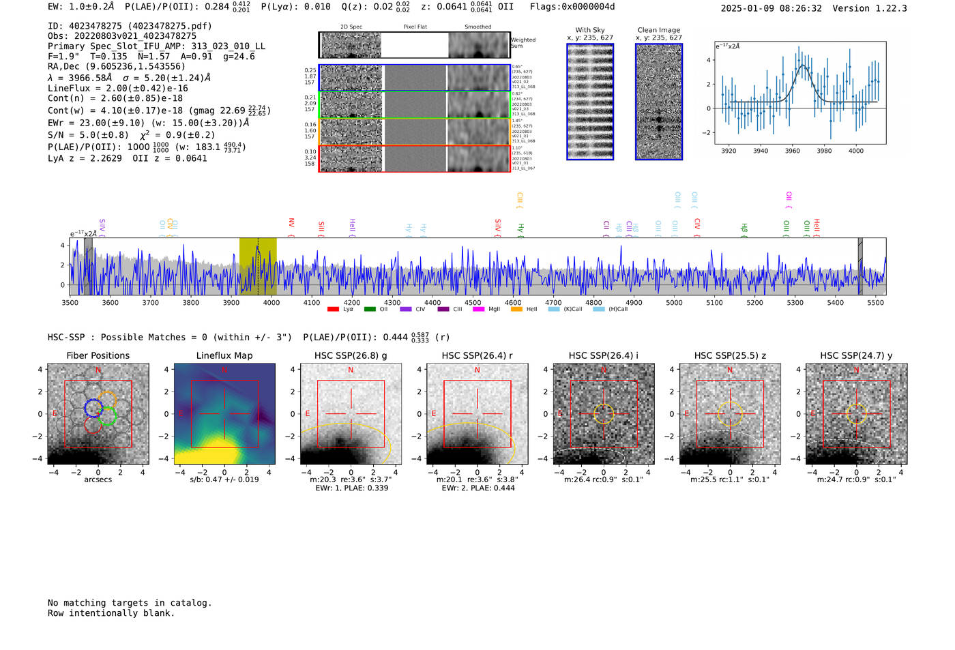Click the green OII legend swatch
The image size is (955, 650).
(x=369, y=309)
